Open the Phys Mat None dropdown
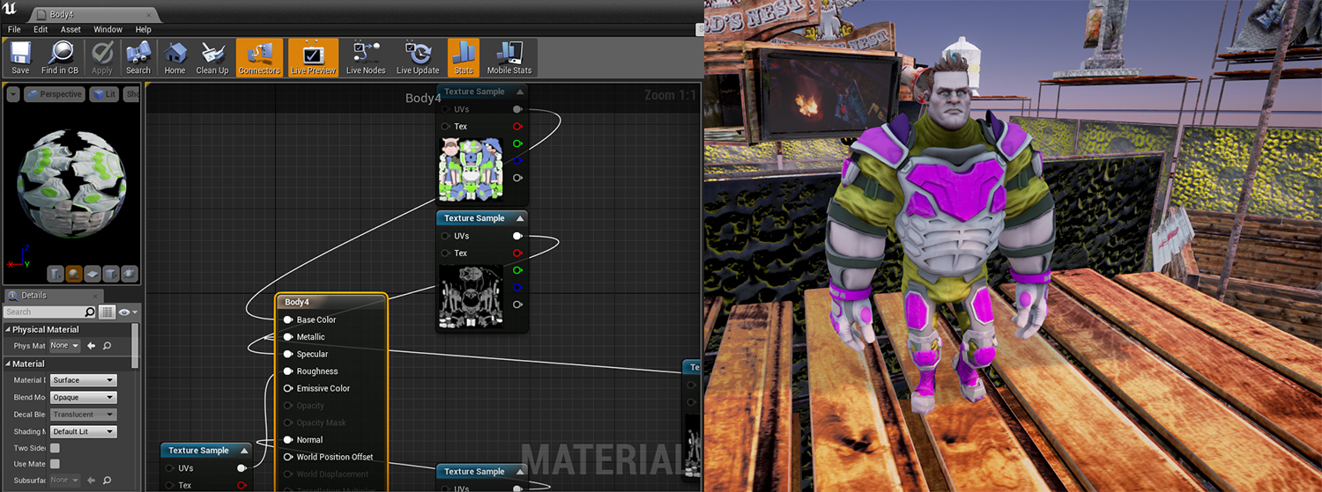1322x492 pixels. (x=64, y=346)
